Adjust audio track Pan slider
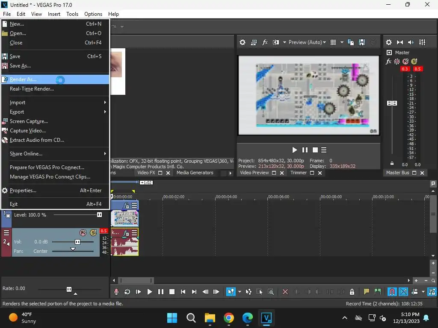Screen dimensions: 438x328 [x=73, y=249]
